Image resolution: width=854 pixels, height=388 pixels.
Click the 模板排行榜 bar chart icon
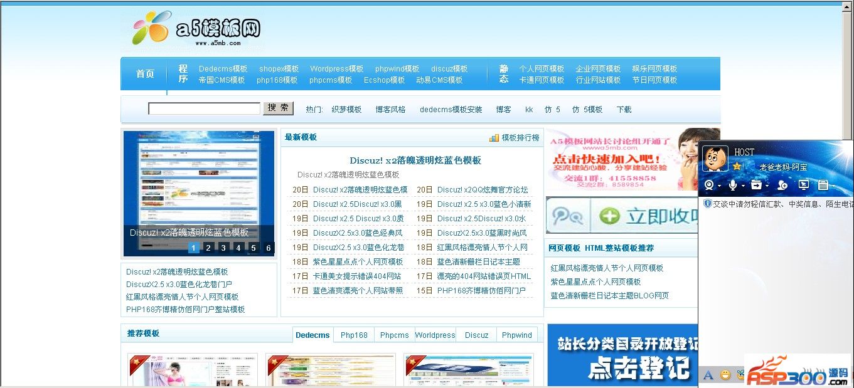(494, 137)
